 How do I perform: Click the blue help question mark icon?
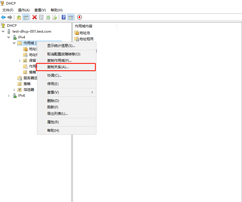point(63,17)
